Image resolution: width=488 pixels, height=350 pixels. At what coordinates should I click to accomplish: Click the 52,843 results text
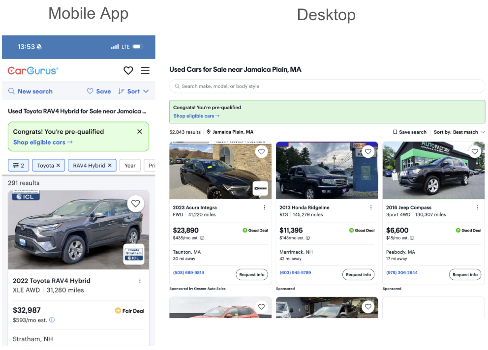click(x=185, y=132)
